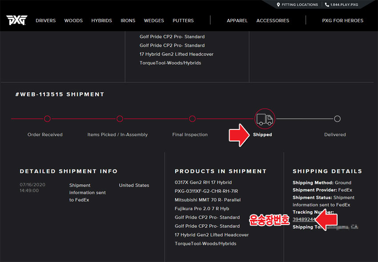Click the "Order Received" label text
This screenshot has height=262, width=378.
pyautogui.click(x=45, y=135)
